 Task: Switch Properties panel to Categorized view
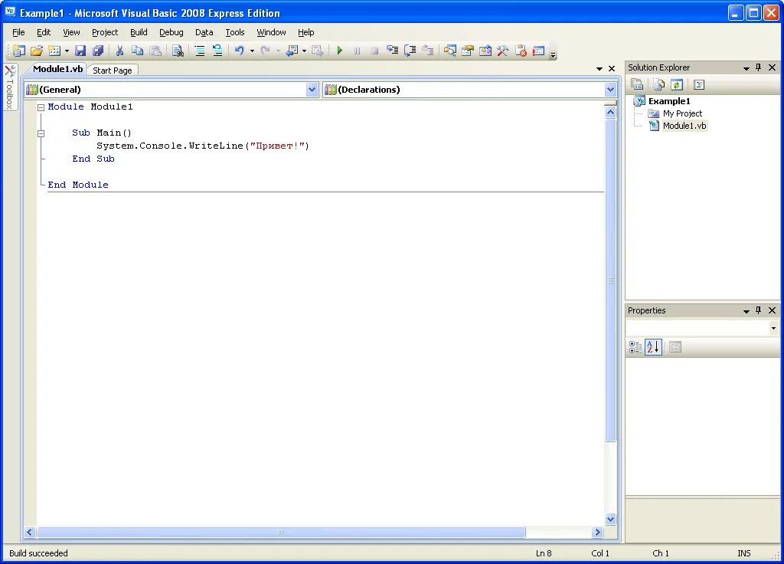(635, 347)
